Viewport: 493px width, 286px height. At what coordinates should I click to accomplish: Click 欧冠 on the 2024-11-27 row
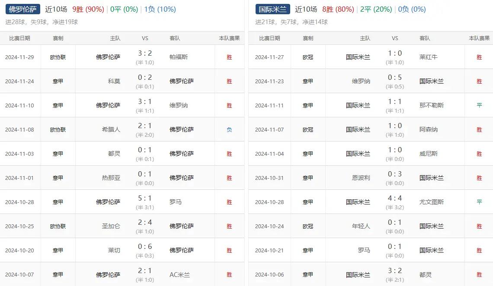point(308,57)
